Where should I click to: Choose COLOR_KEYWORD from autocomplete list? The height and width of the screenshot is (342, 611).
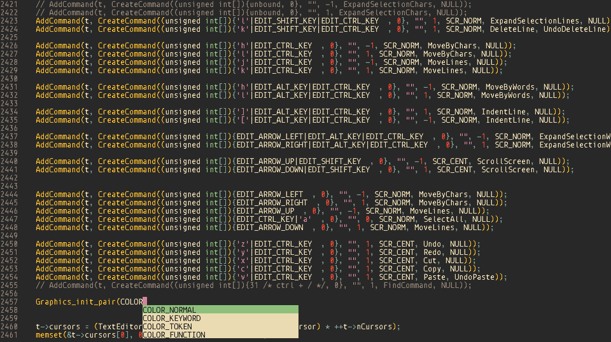(221, 318)
